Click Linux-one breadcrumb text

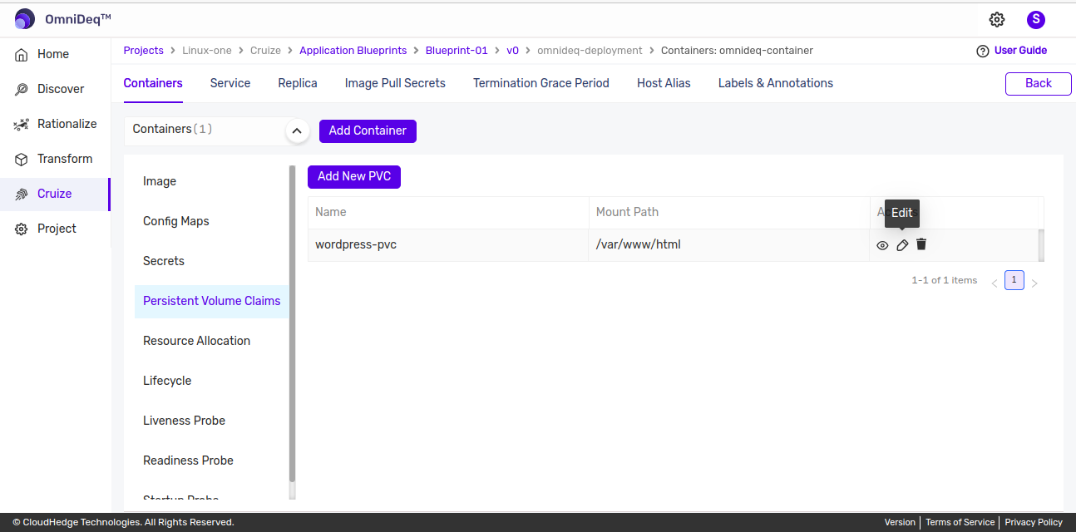[x=207, y=51]
